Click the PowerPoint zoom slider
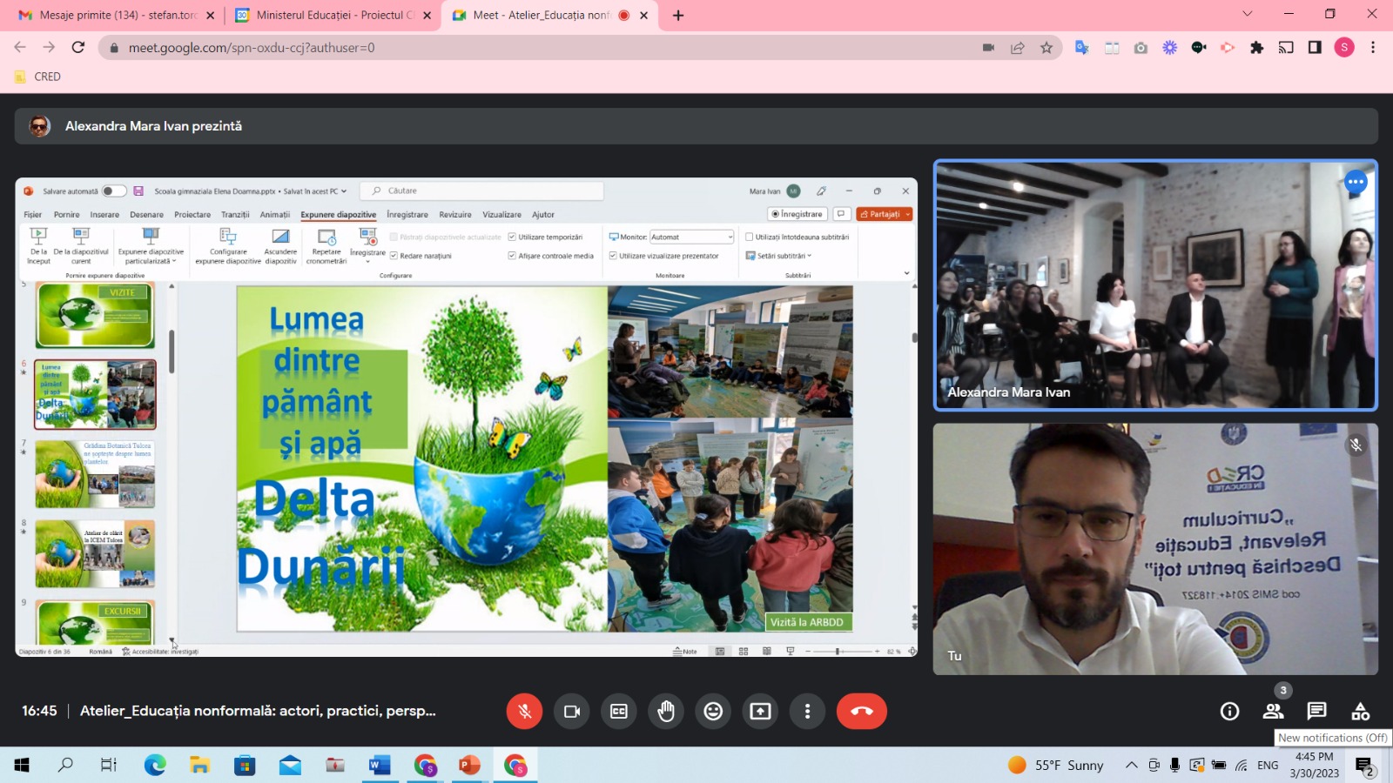Image resolution: width=1393 pixels, height=783 pixels. [838, 651]
